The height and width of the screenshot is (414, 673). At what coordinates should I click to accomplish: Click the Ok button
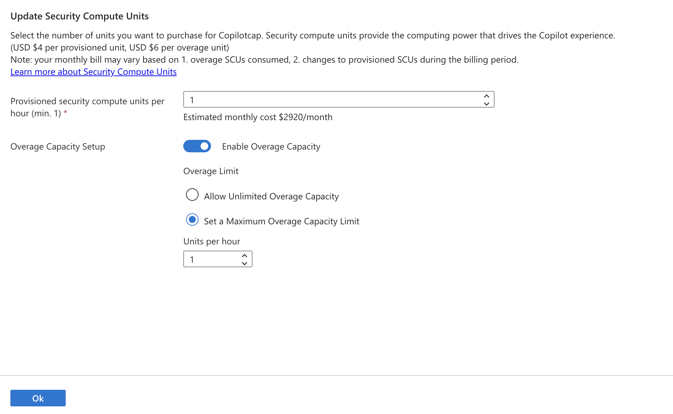pos(38,398)
